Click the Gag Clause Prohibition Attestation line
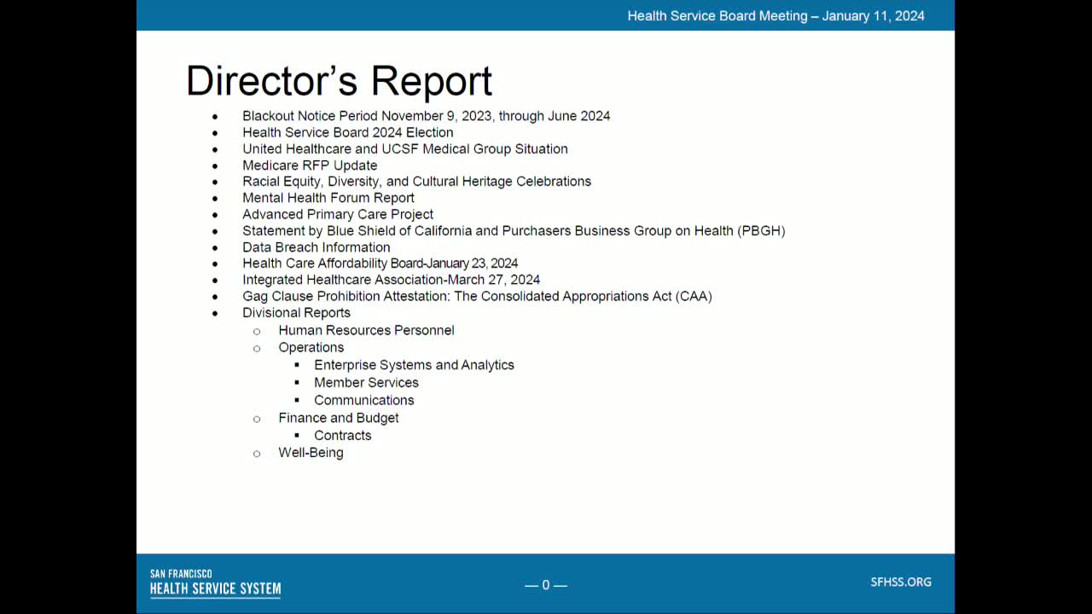This screenshot has width=1092, height=614. 477,296
